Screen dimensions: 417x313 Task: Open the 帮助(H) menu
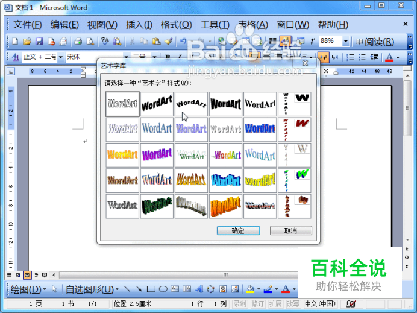(x=333, y=25)
